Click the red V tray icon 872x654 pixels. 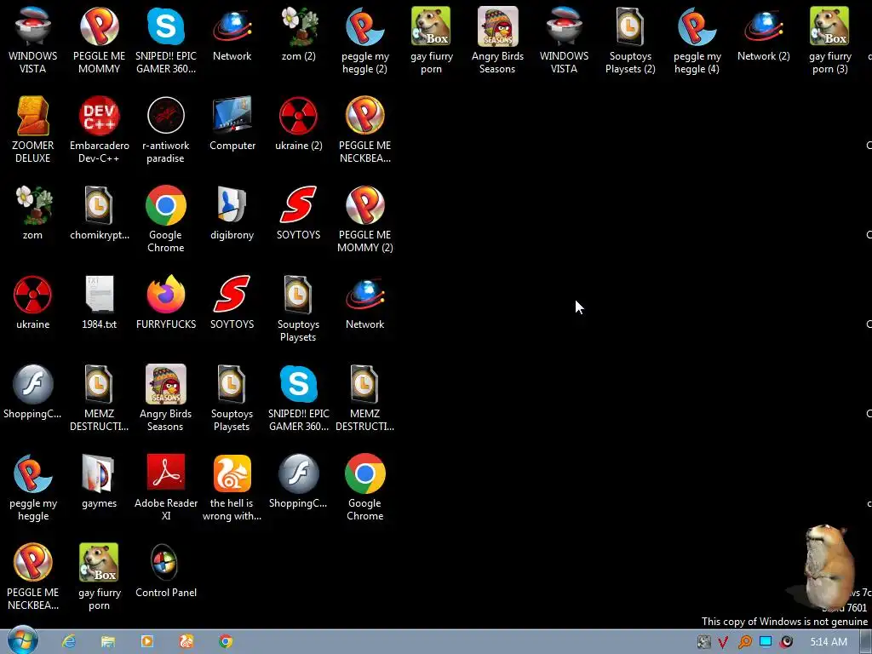[723, 642]
